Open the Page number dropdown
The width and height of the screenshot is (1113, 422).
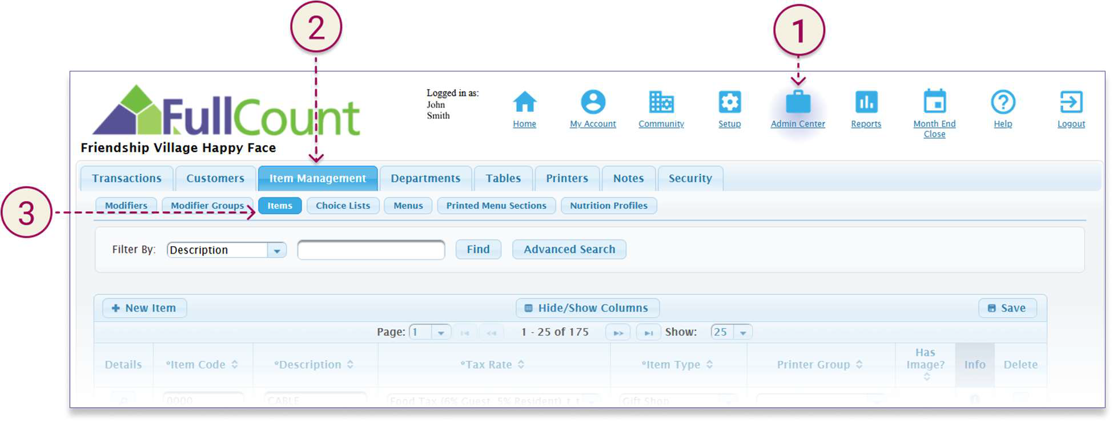(440, 332)
